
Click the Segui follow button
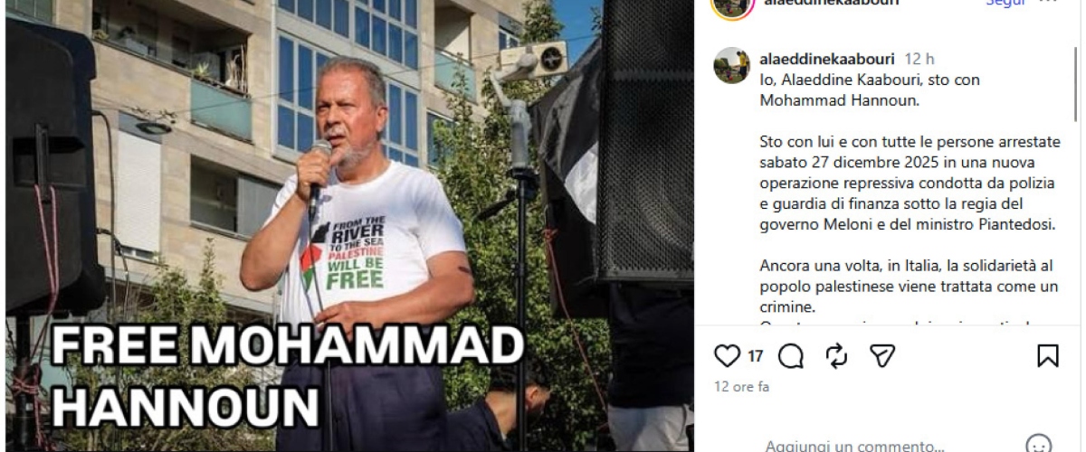point(1005,3)
